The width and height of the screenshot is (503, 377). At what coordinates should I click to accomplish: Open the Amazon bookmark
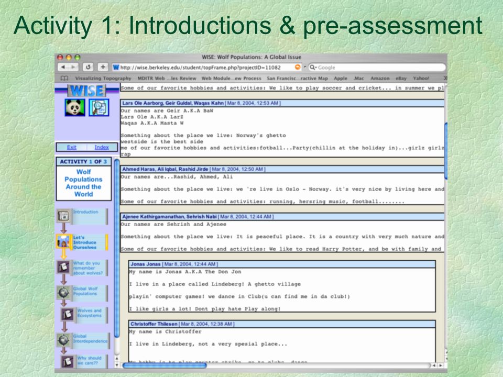tap(380, 78)
